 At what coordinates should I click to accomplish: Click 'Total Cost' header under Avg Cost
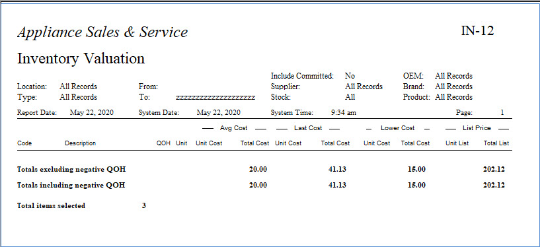[x=254, y=143]
